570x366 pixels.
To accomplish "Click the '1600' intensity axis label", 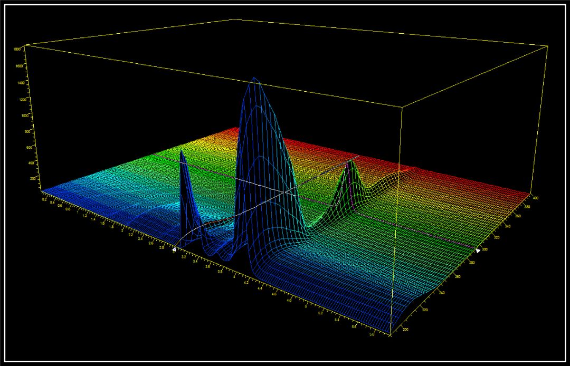I will (20, 66).
